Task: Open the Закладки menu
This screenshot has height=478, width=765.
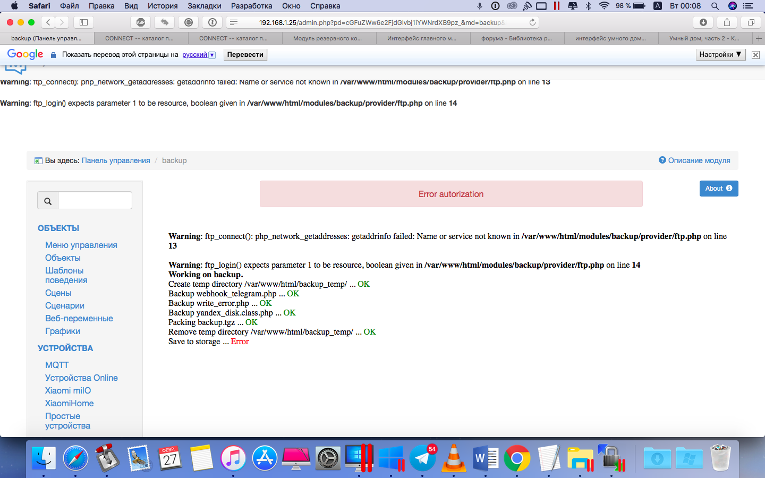Action: pos(205,6)
